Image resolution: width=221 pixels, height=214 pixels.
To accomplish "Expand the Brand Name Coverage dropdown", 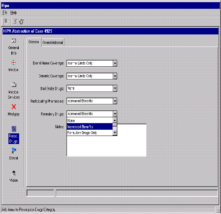I will coord(115,63).
